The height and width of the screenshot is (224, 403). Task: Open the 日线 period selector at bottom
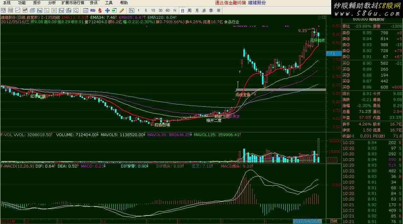click(x=333, y=221)
